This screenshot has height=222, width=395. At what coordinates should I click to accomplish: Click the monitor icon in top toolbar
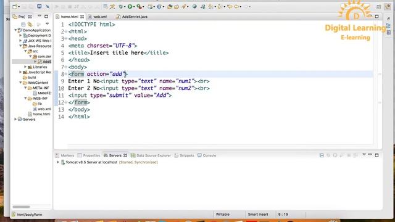39,6
